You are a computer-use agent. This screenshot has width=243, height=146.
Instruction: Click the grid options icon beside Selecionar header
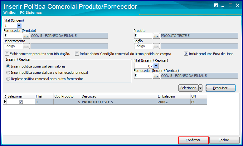[x=5, y=96]
